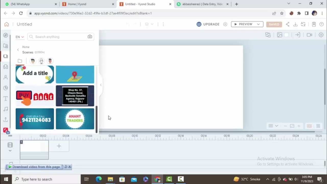Click the stage horizontal scrollbar

coord(207,132)
